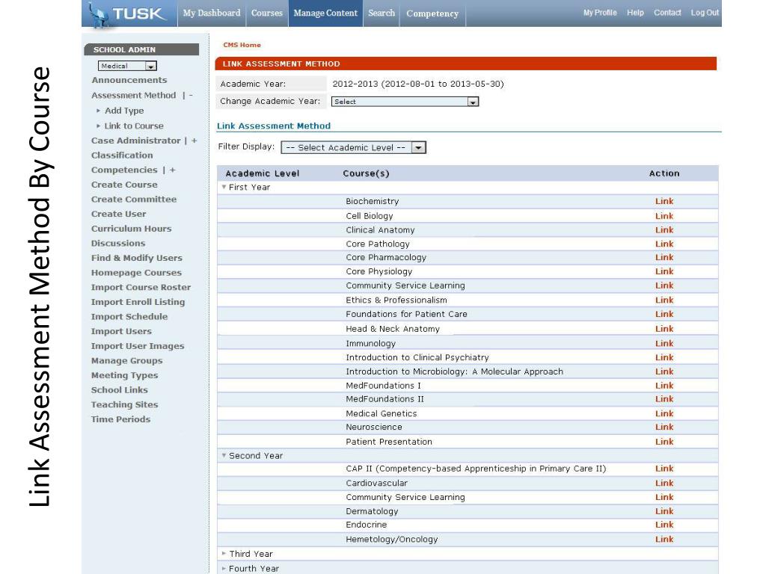Select Link to Course in sidebar

[134, 126]
